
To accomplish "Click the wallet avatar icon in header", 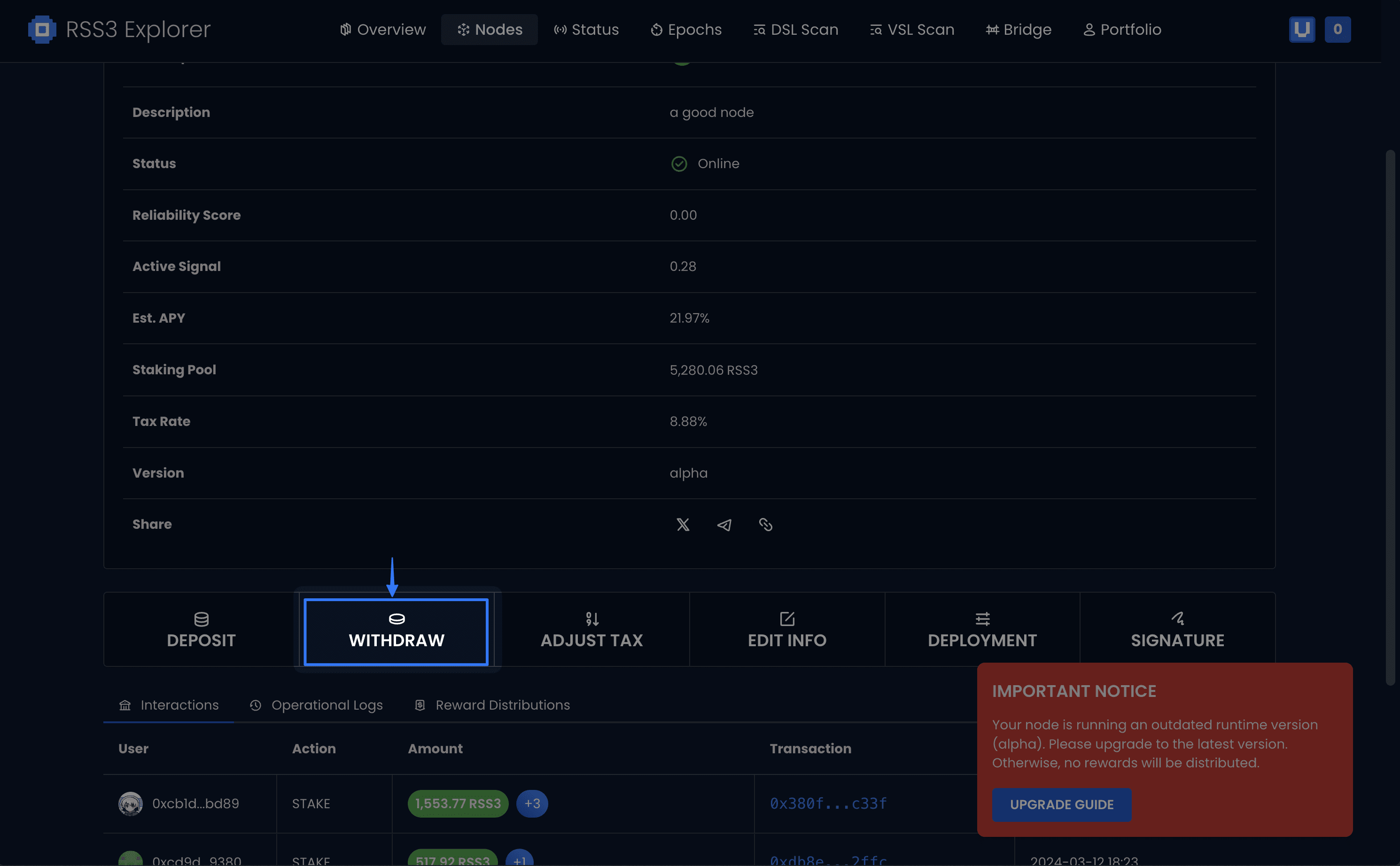I will pyautogui.click(x=1301, y=29).
